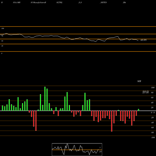Click the MR axis label -100

[153, 138]
